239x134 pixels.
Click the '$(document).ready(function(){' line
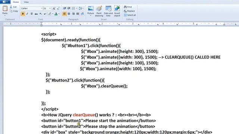[x=71, y=40]
